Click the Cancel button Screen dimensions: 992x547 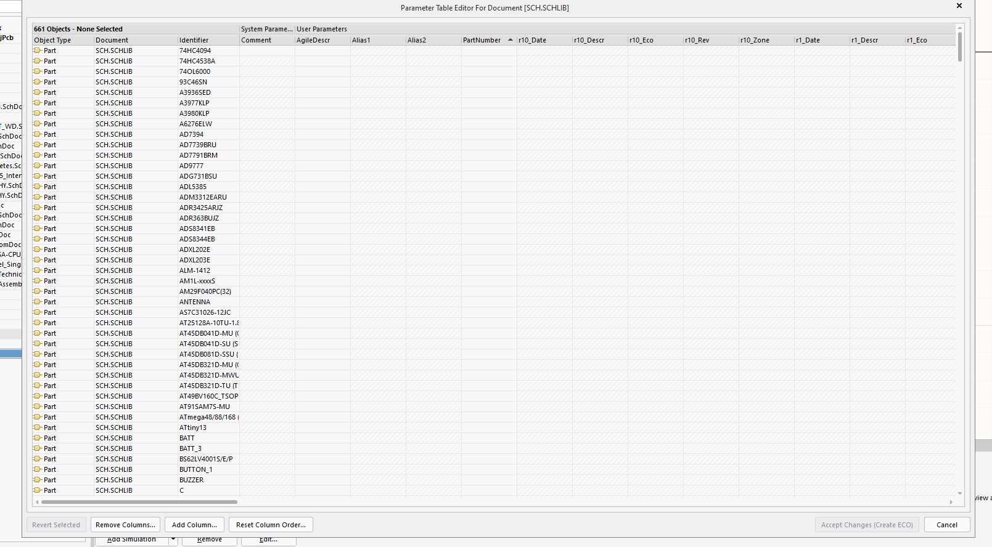[946, 525]
